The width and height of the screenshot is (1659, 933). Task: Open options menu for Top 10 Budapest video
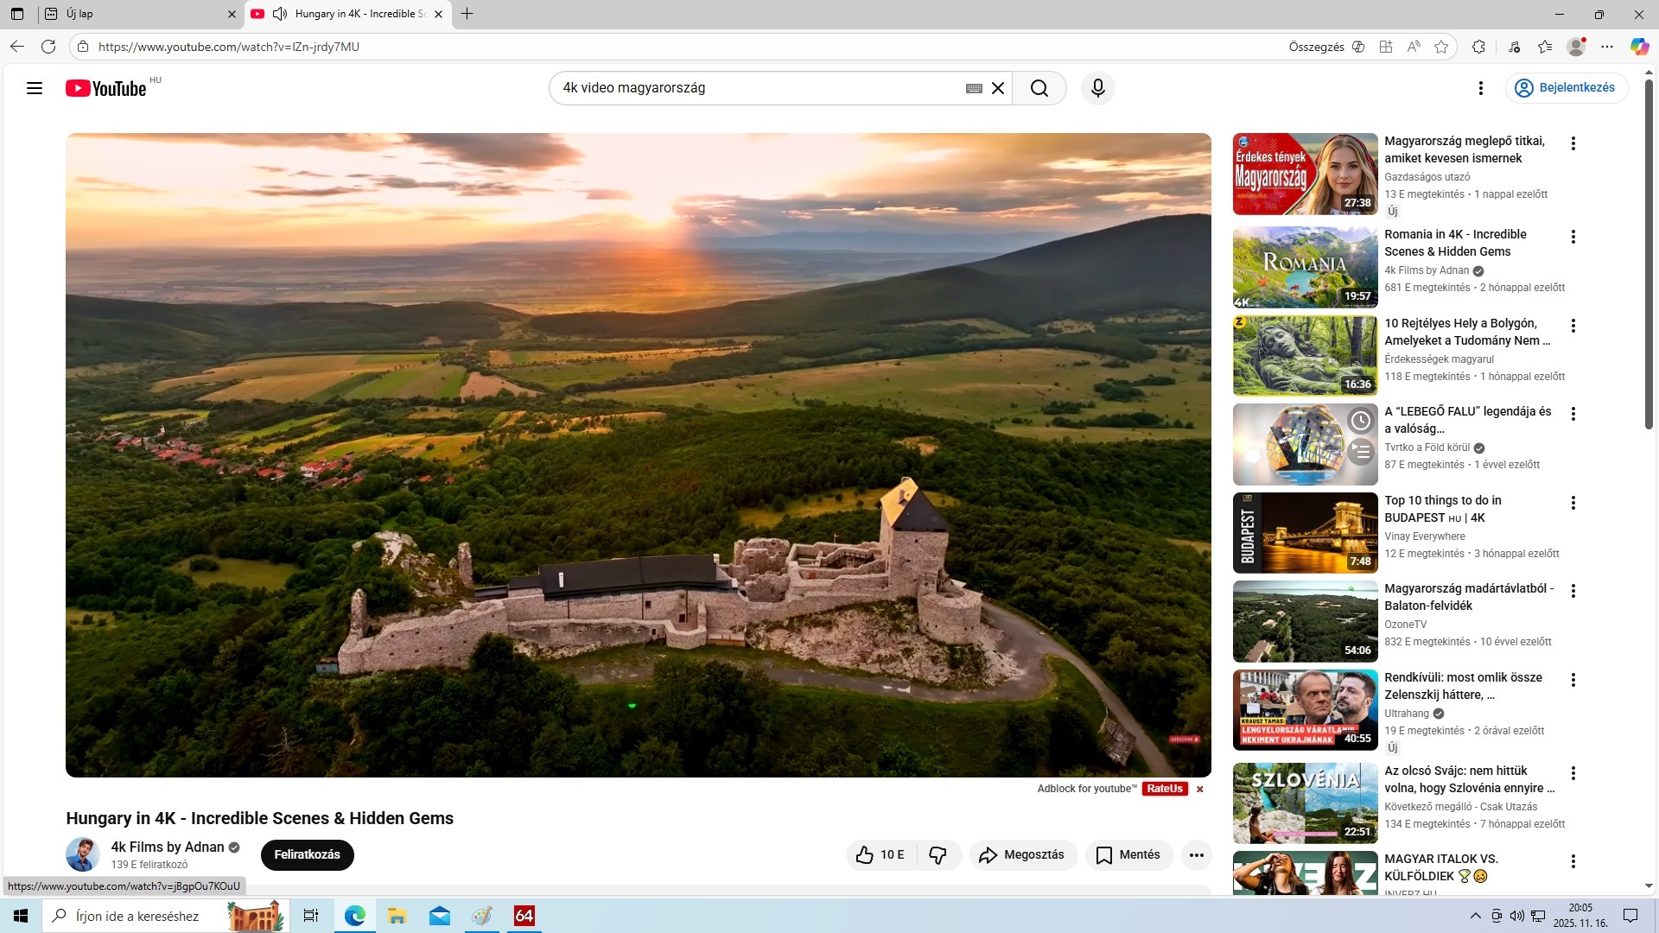1573,503
